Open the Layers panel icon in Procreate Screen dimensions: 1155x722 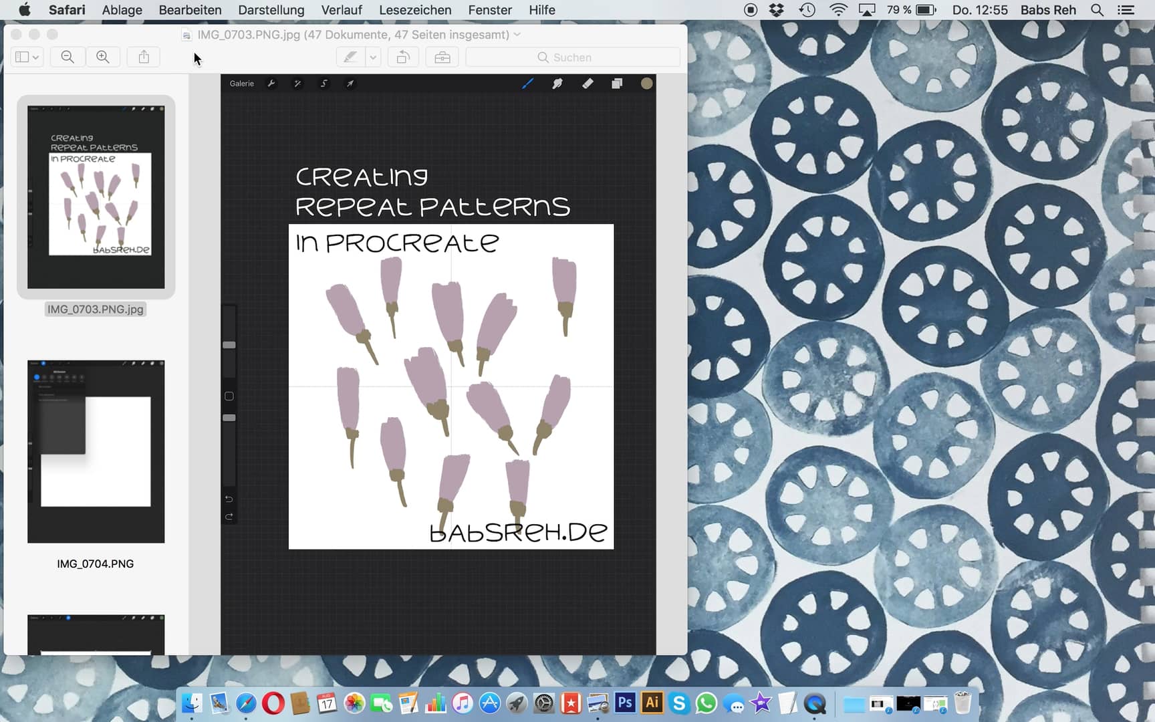pyautogui.click(x=616, y=84)
